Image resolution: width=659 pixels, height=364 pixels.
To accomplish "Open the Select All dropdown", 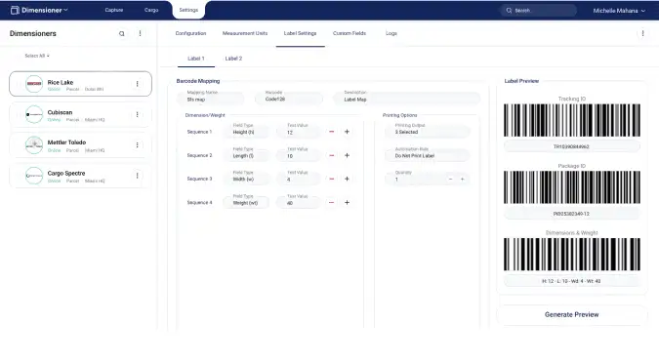I will pos(37,56).
